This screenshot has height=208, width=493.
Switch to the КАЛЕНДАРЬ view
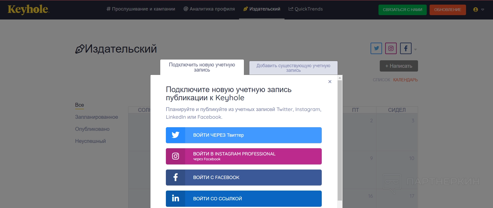(x=405, y=80)
